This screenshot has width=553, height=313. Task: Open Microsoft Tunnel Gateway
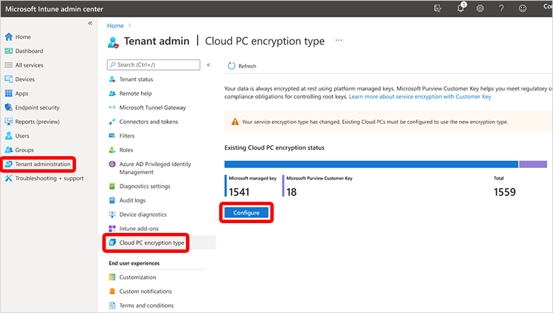point(152,108)
